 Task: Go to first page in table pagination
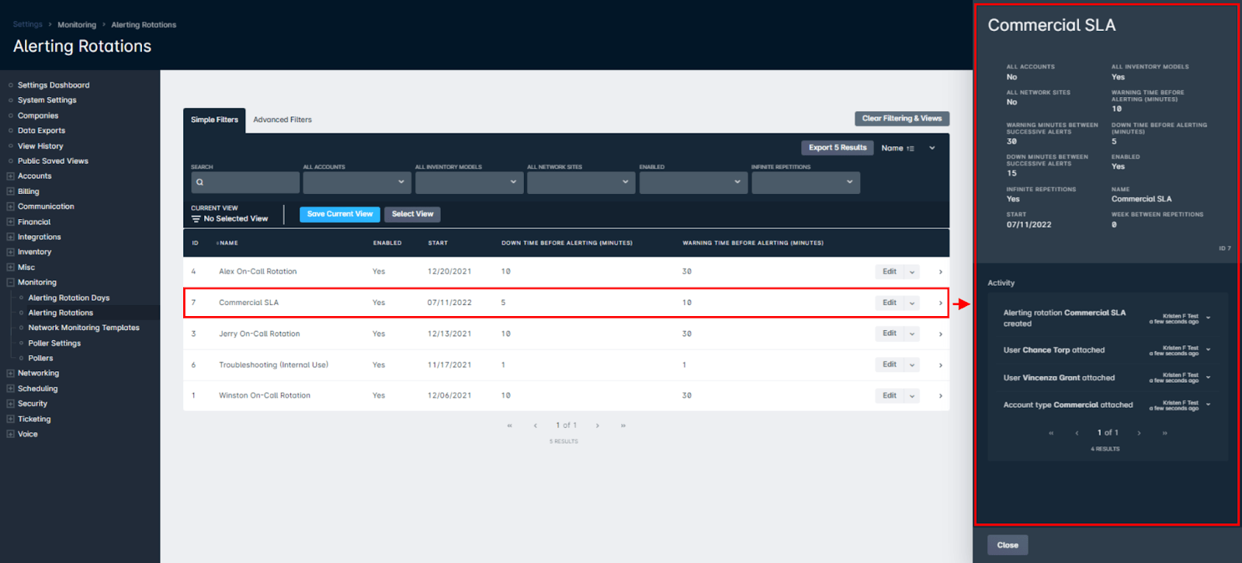click(x=509, y=426)
